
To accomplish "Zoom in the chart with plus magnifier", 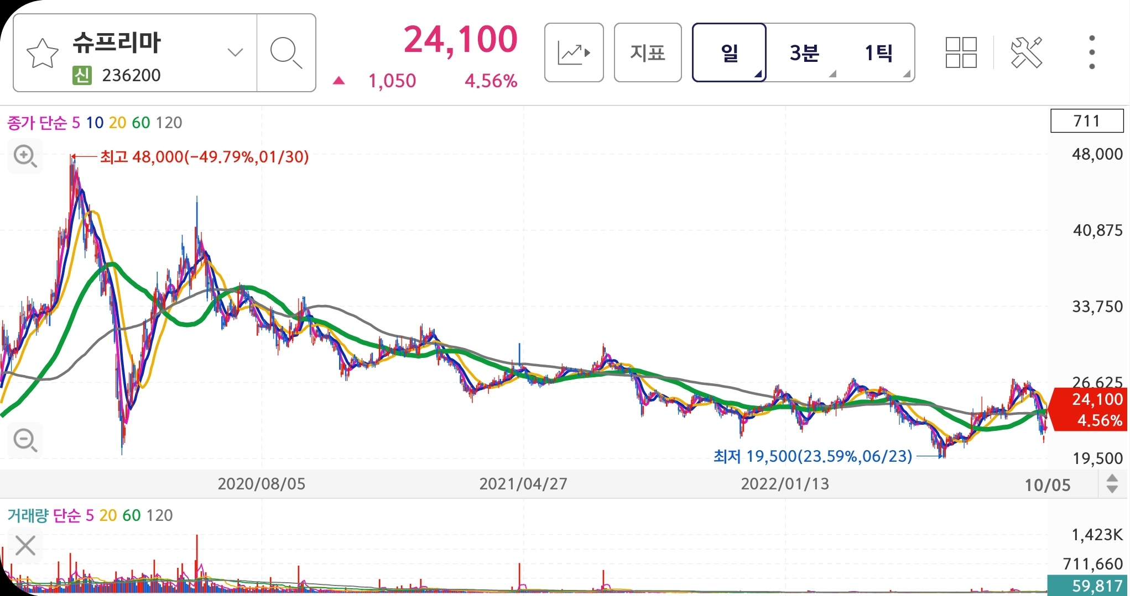I will click(25, 156).
